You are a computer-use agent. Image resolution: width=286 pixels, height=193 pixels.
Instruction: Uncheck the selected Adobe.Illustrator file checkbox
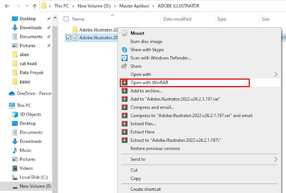[68, 38]
